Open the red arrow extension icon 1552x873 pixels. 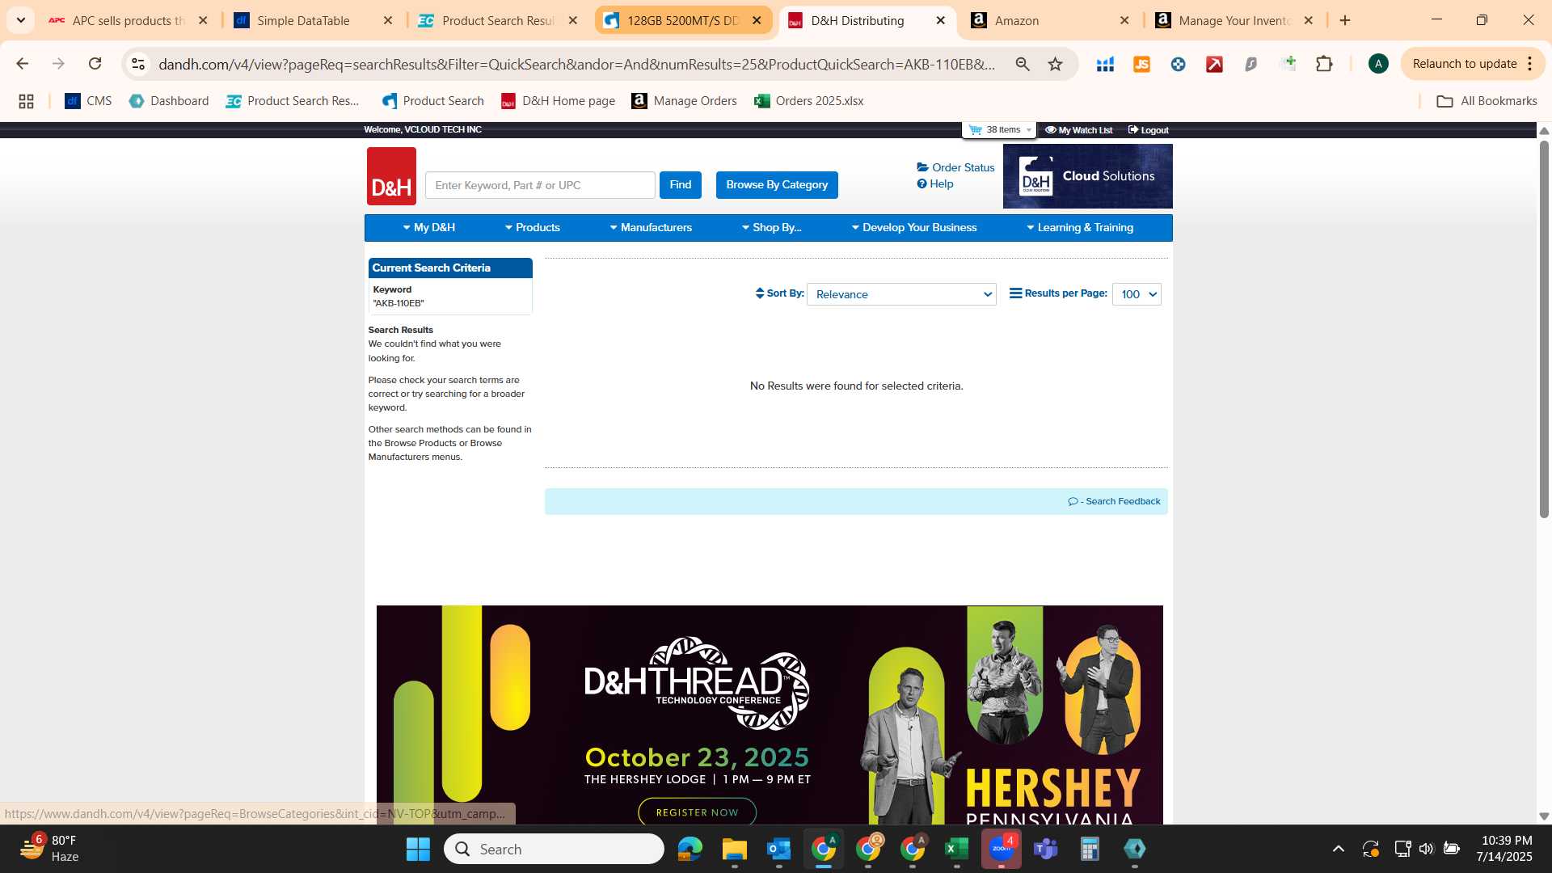(1214, 64)
